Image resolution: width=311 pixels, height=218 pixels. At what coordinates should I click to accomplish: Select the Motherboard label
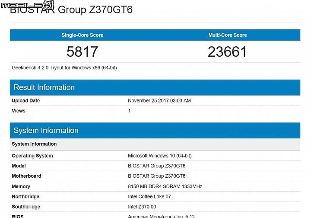point(27,176)
